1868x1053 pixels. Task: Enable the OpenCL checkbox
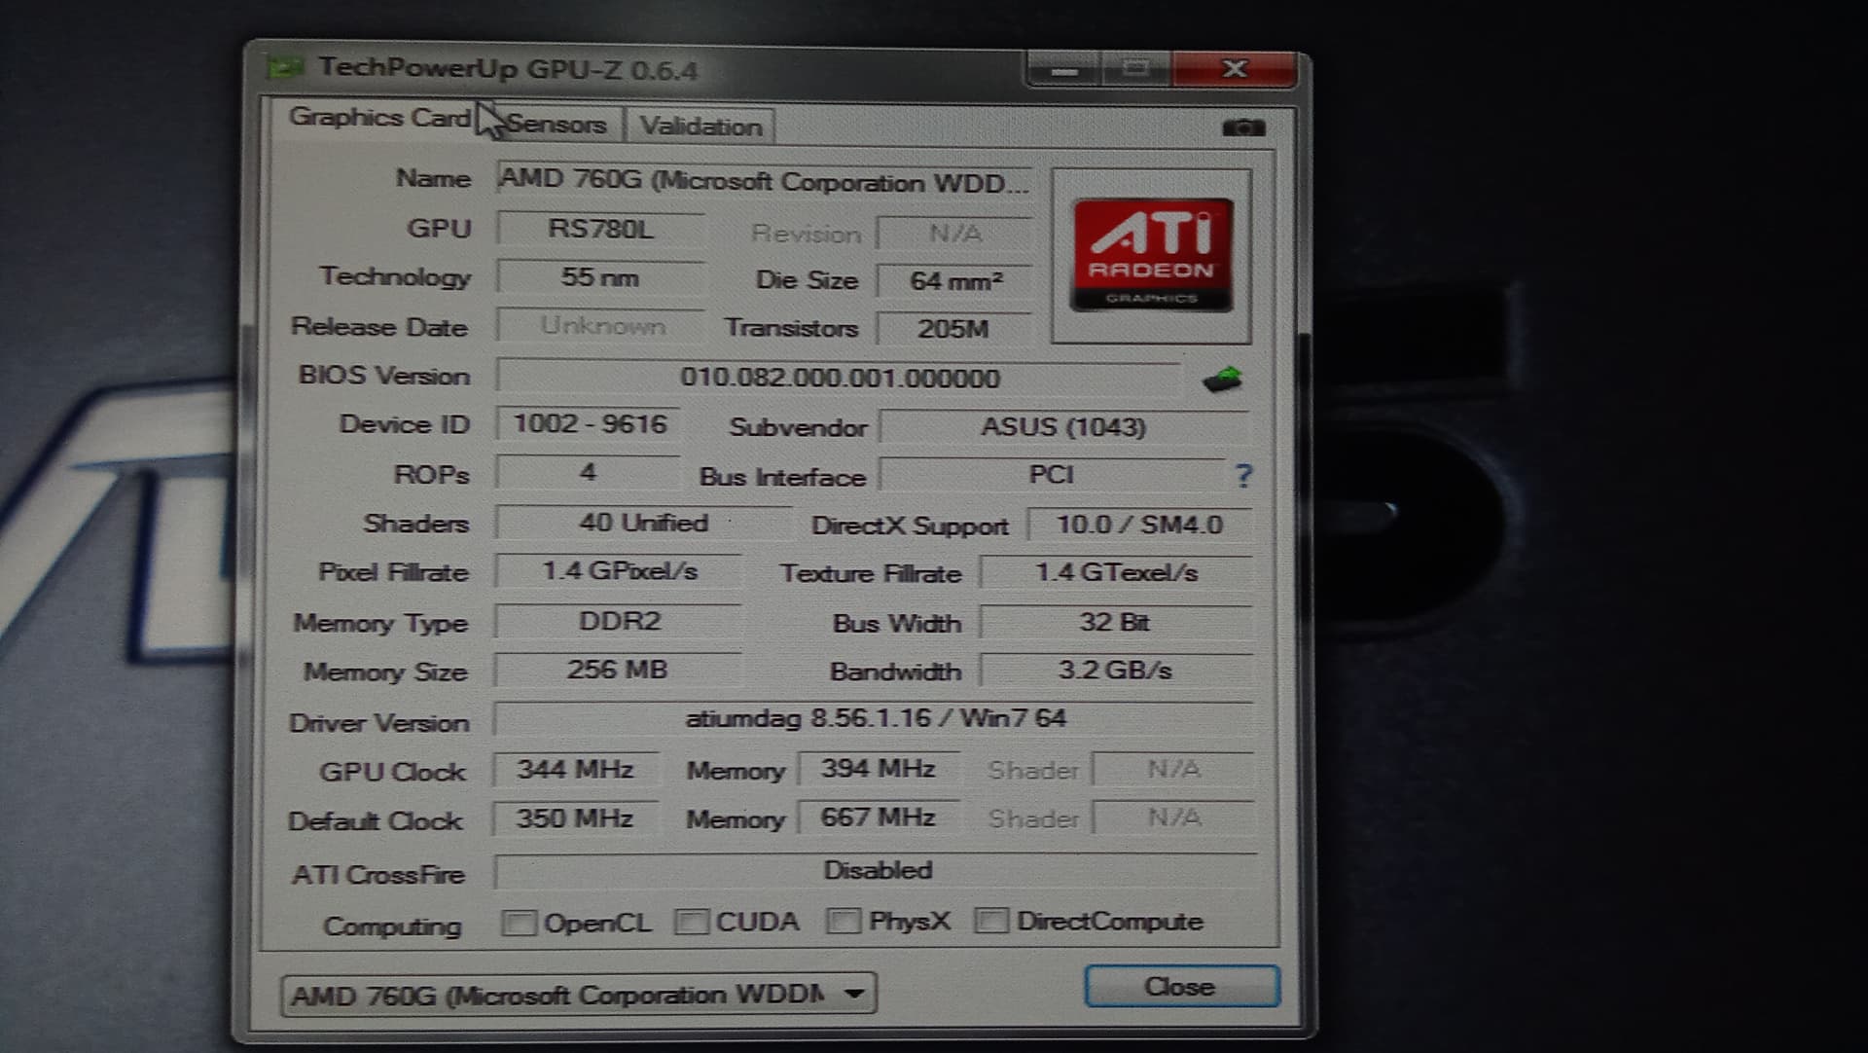[519, 922]
